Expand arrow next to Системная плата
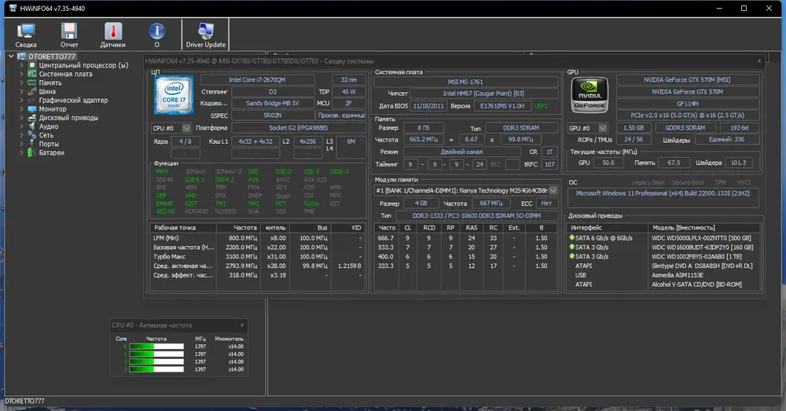 21,74
